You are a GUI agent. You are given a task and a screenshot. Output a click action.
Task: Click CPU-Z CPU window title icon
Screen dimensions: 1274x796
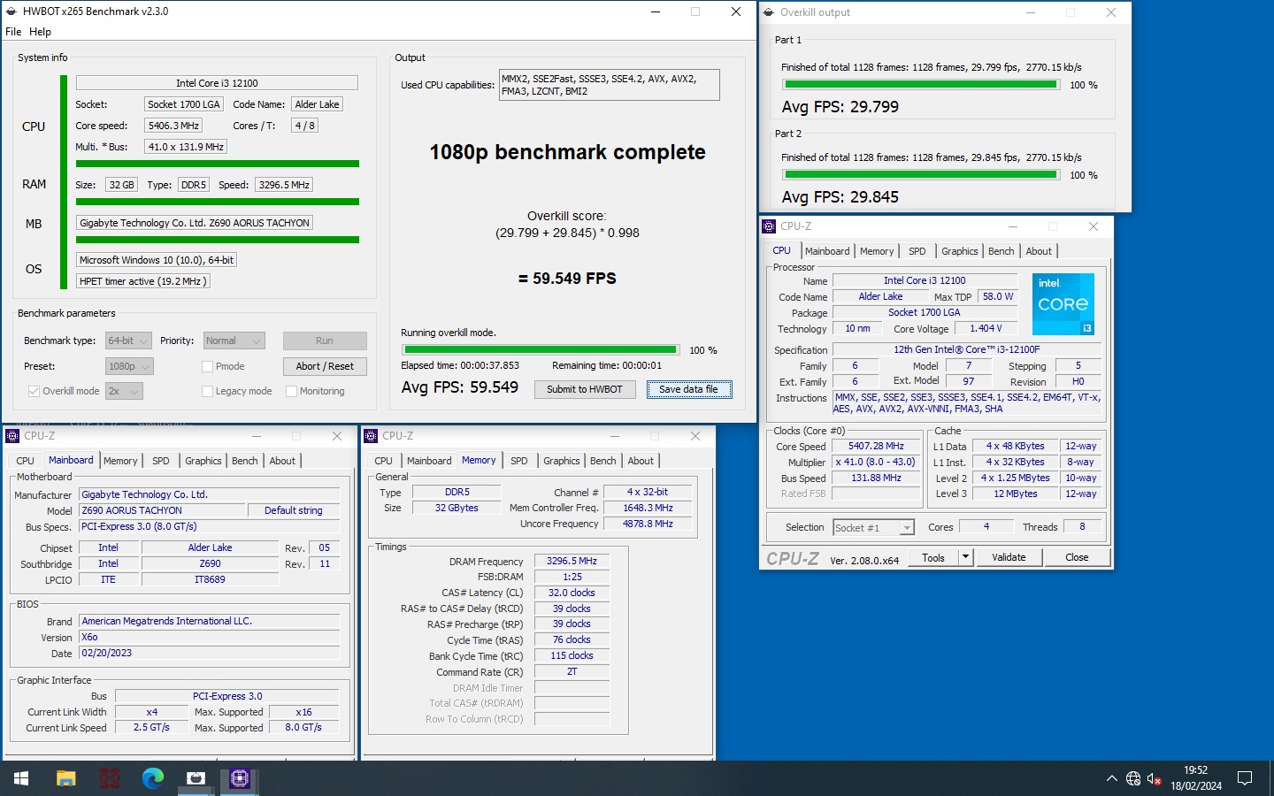(x=769, y=226)
